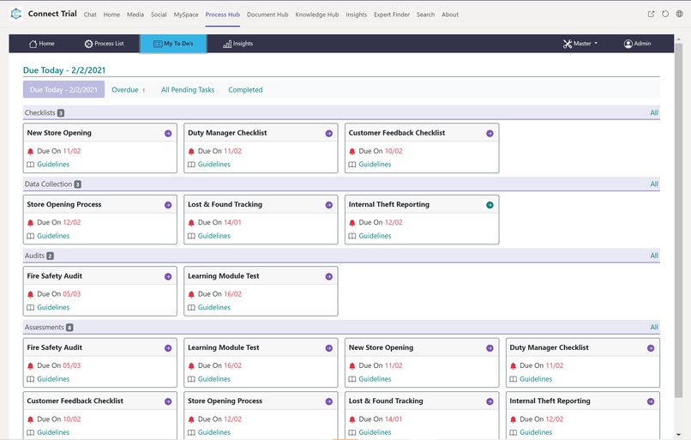Open the Chat menu item

(90, 15)
